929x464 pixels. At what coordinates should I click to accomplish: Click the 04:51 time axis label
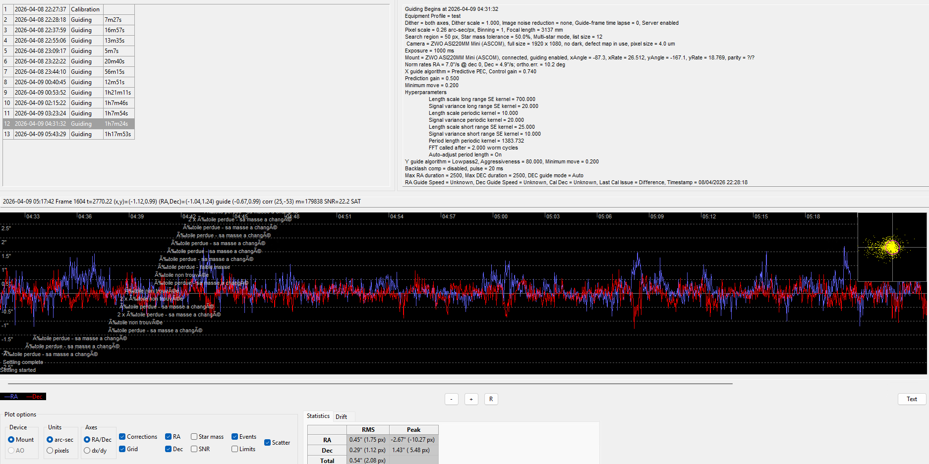tap(345, 216)
